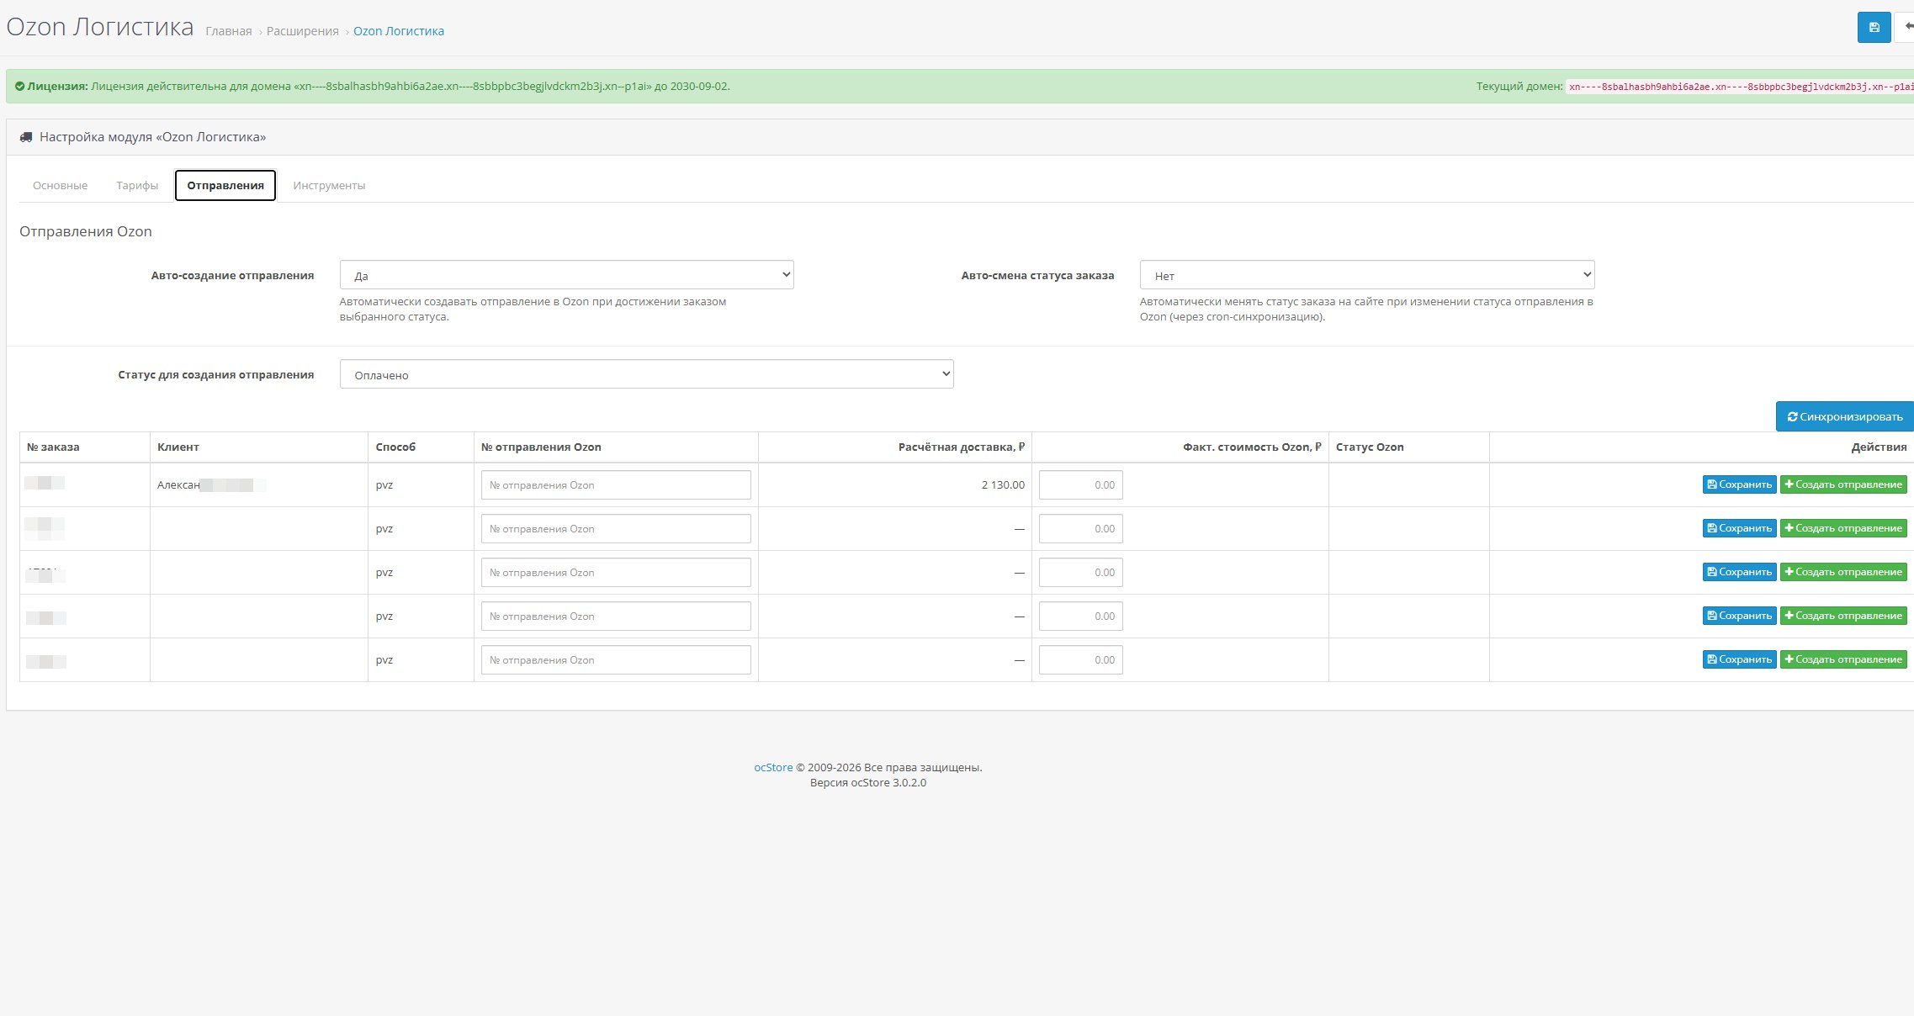Click the back arrow button at top right
The image size is (1914, 1016).
click(x=1905, y=27)
